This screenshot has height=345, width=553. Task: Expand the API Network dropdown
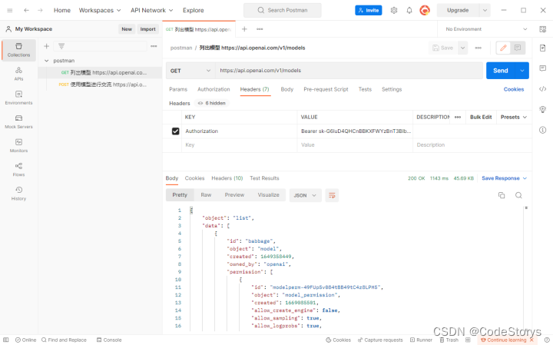(x=151, y=10)
